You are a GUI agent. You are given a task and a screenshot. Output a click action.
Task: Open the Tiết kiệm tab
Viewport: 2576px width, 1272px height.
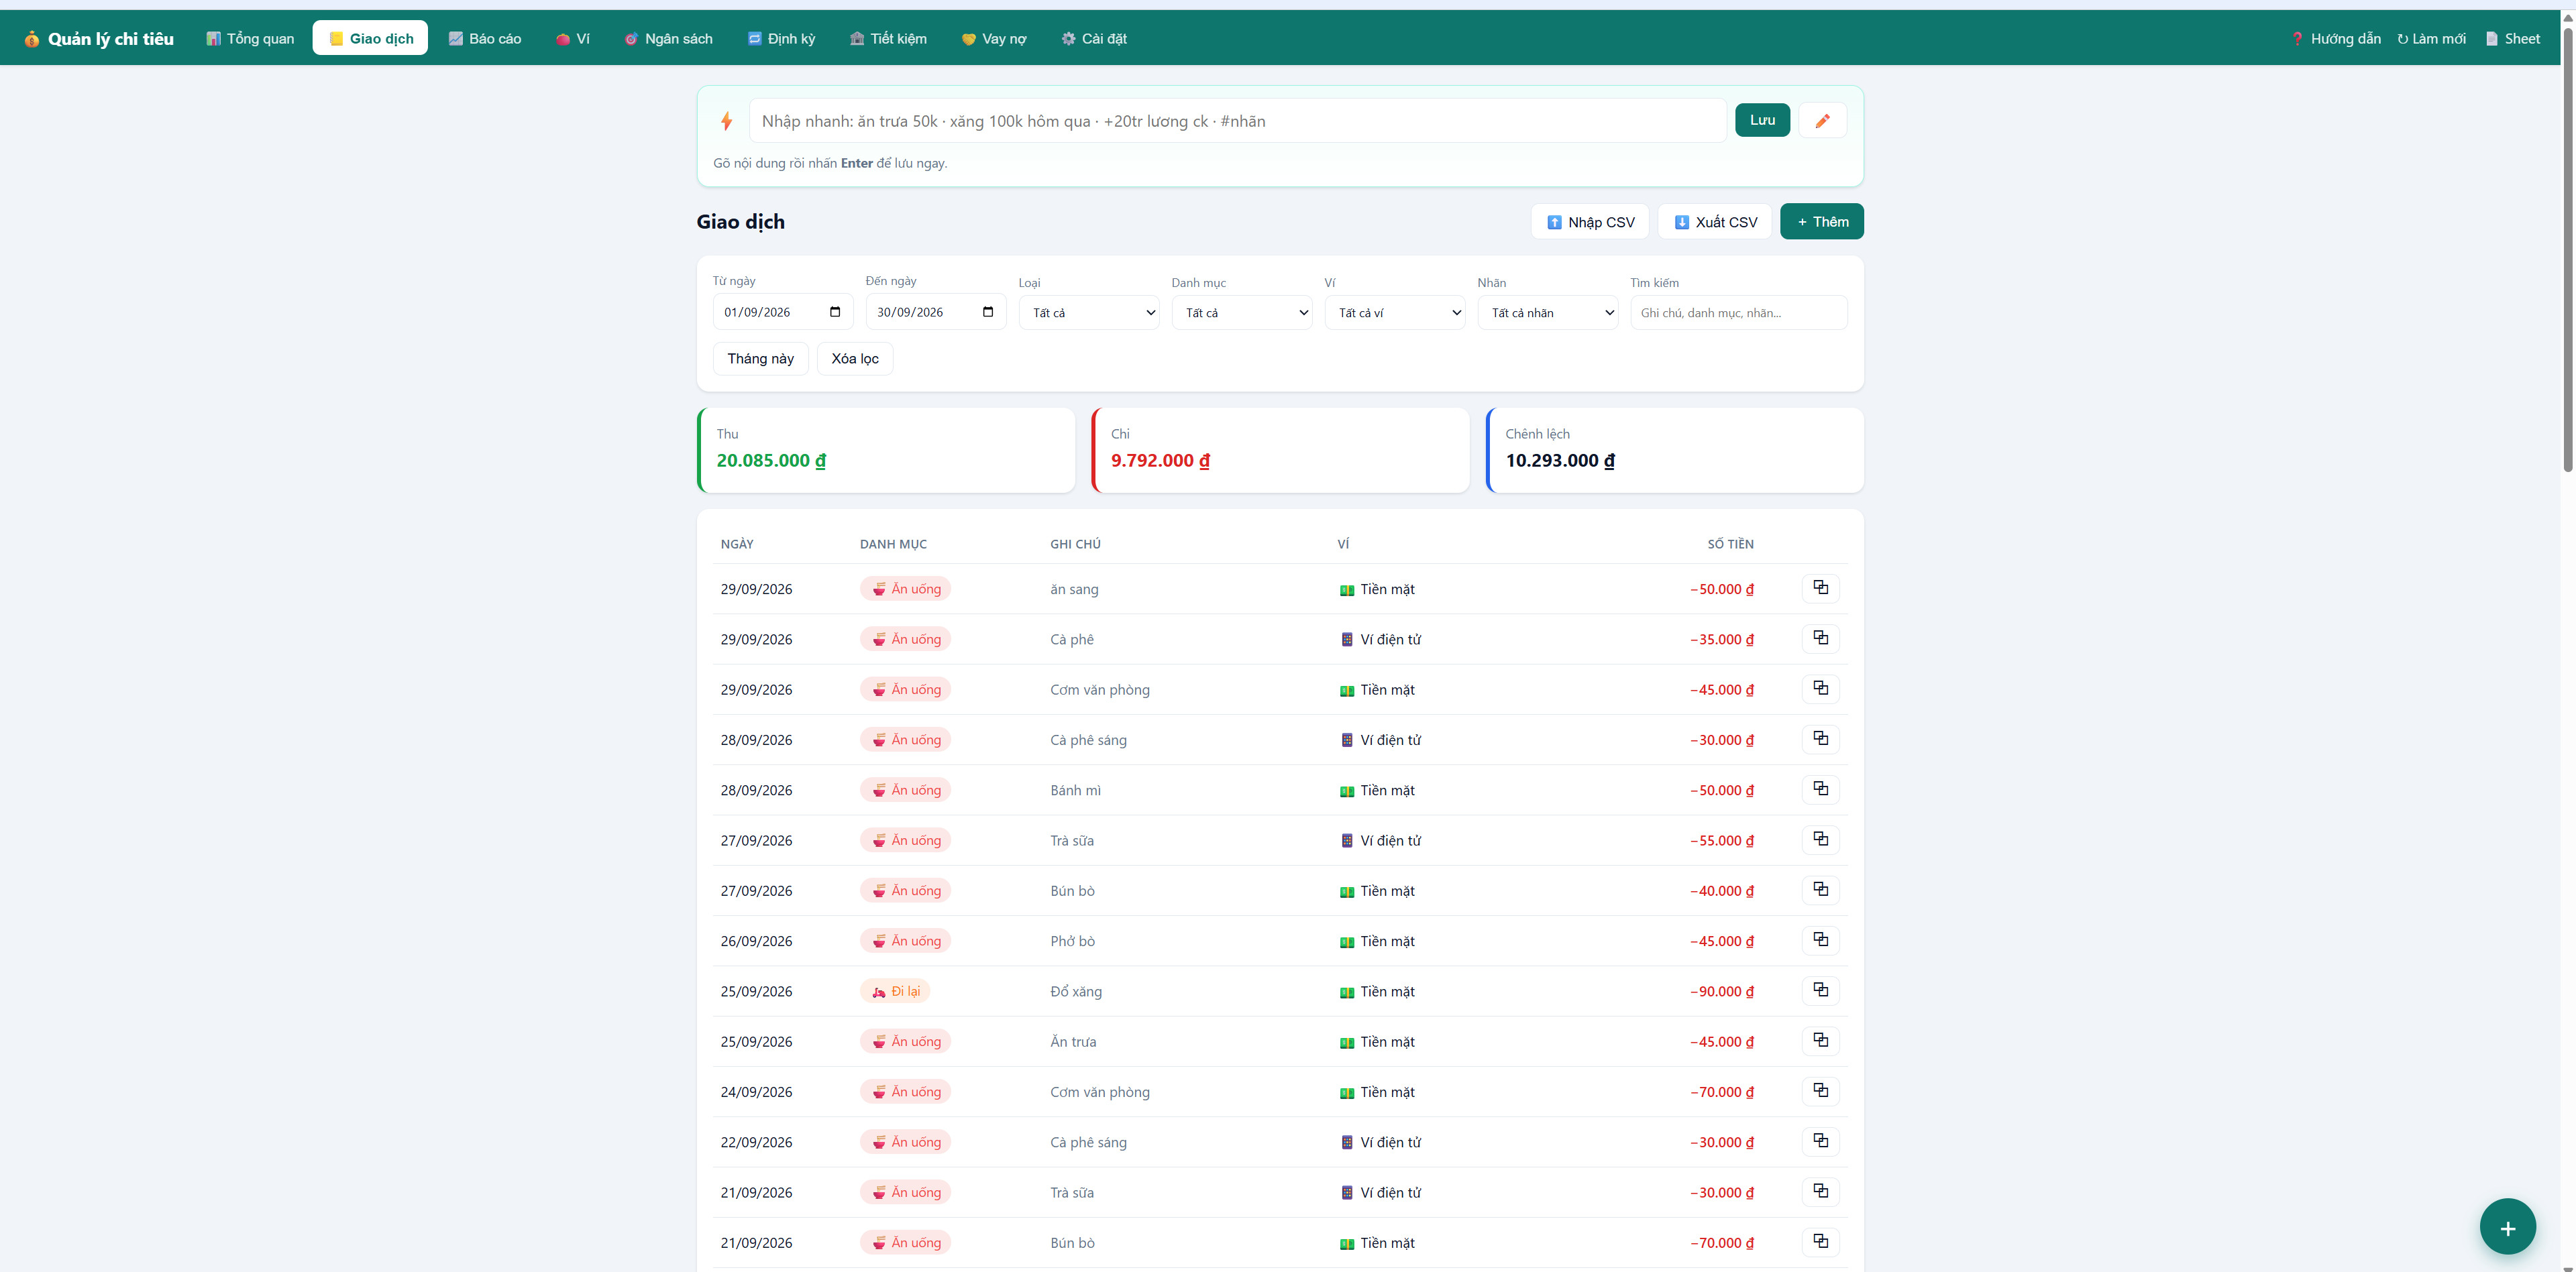click(x=888, y=39)
